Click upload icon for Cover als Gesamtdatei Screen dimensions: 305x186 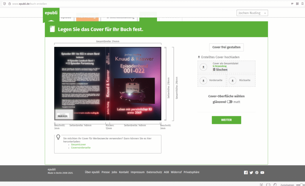(203, 67)
